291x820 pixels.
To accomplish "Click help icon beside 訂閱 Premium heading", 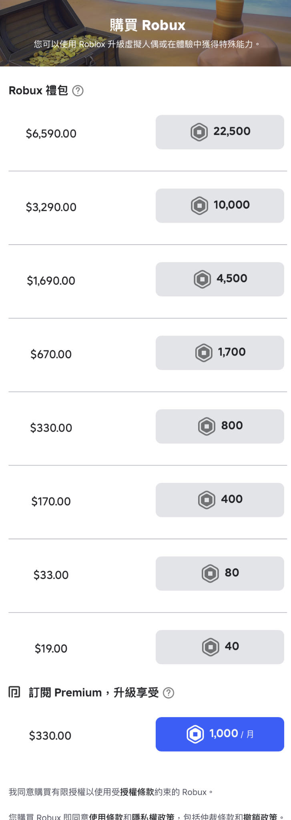I will [x=169, y=693].
